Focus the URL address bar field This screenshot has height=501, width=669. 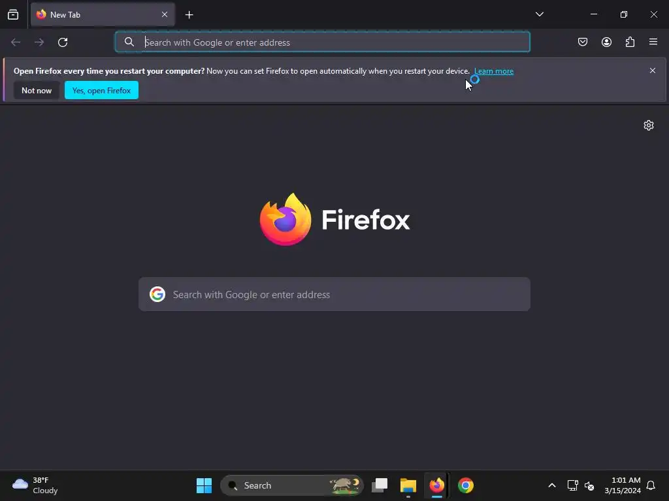(x=323, y=42)
